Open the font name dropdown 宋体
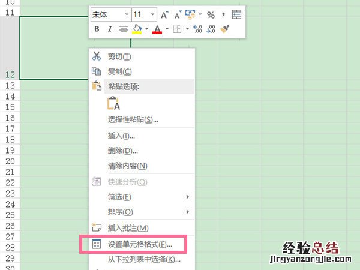 point(127,14)
